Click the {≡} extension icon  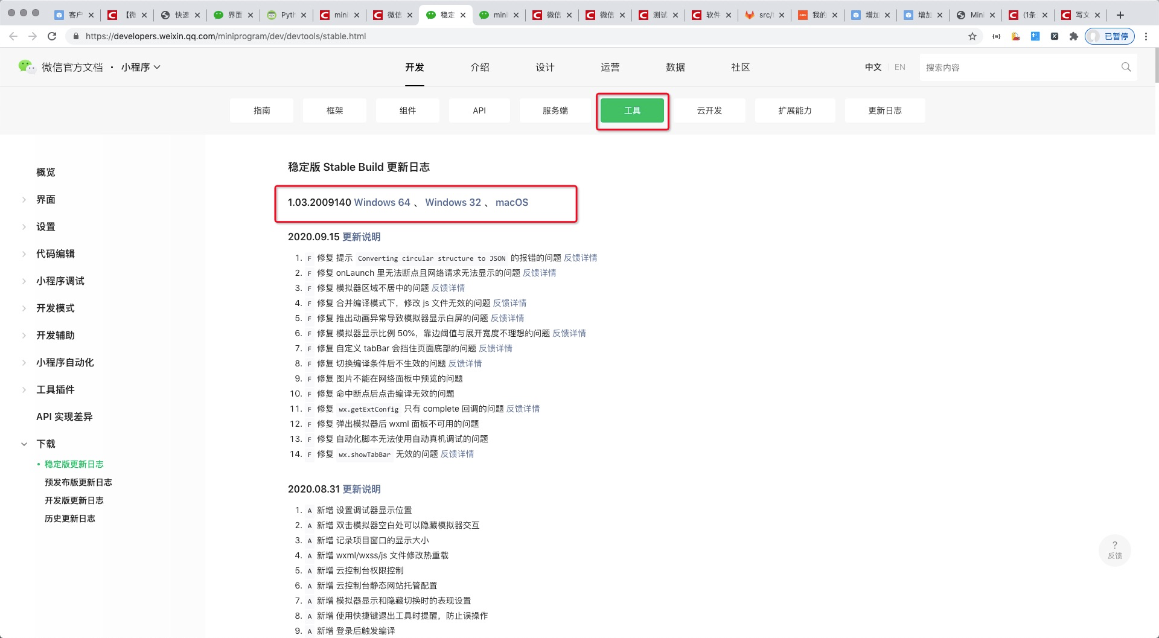click(x=996, y=36)
